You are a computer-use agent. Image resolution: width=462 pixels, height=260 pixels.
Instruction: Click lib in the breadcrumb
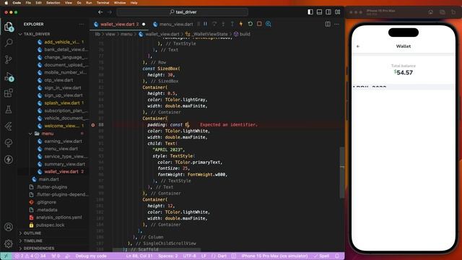click(x=97, y=34)
